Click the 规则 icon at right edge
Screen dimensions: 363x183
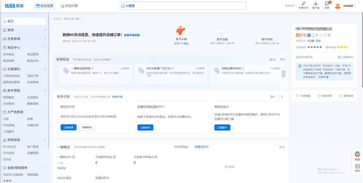point(357,166)
